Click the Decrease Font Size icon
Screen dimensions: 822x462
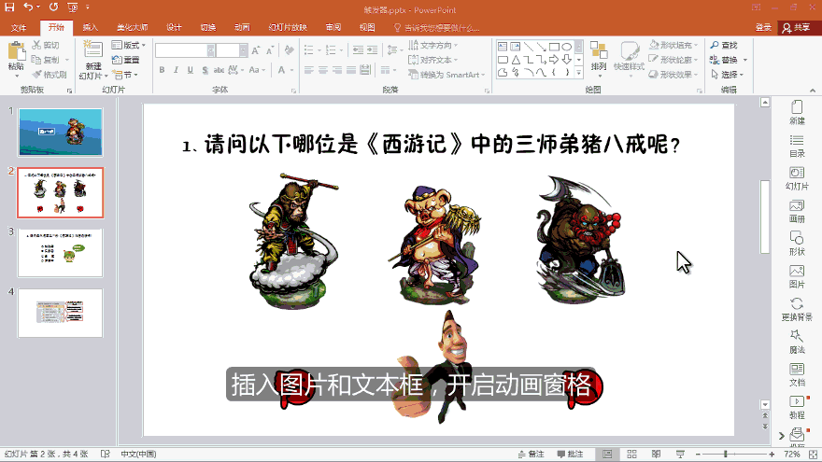click(270, 50)
